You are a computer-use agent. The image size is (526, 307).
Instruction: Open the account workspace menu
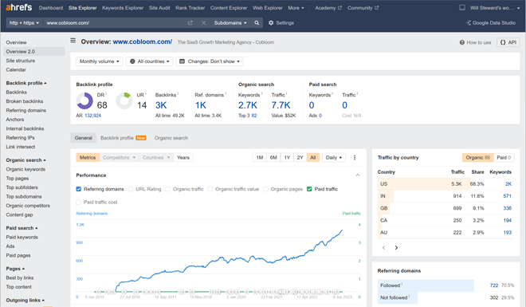pos(495,8)
